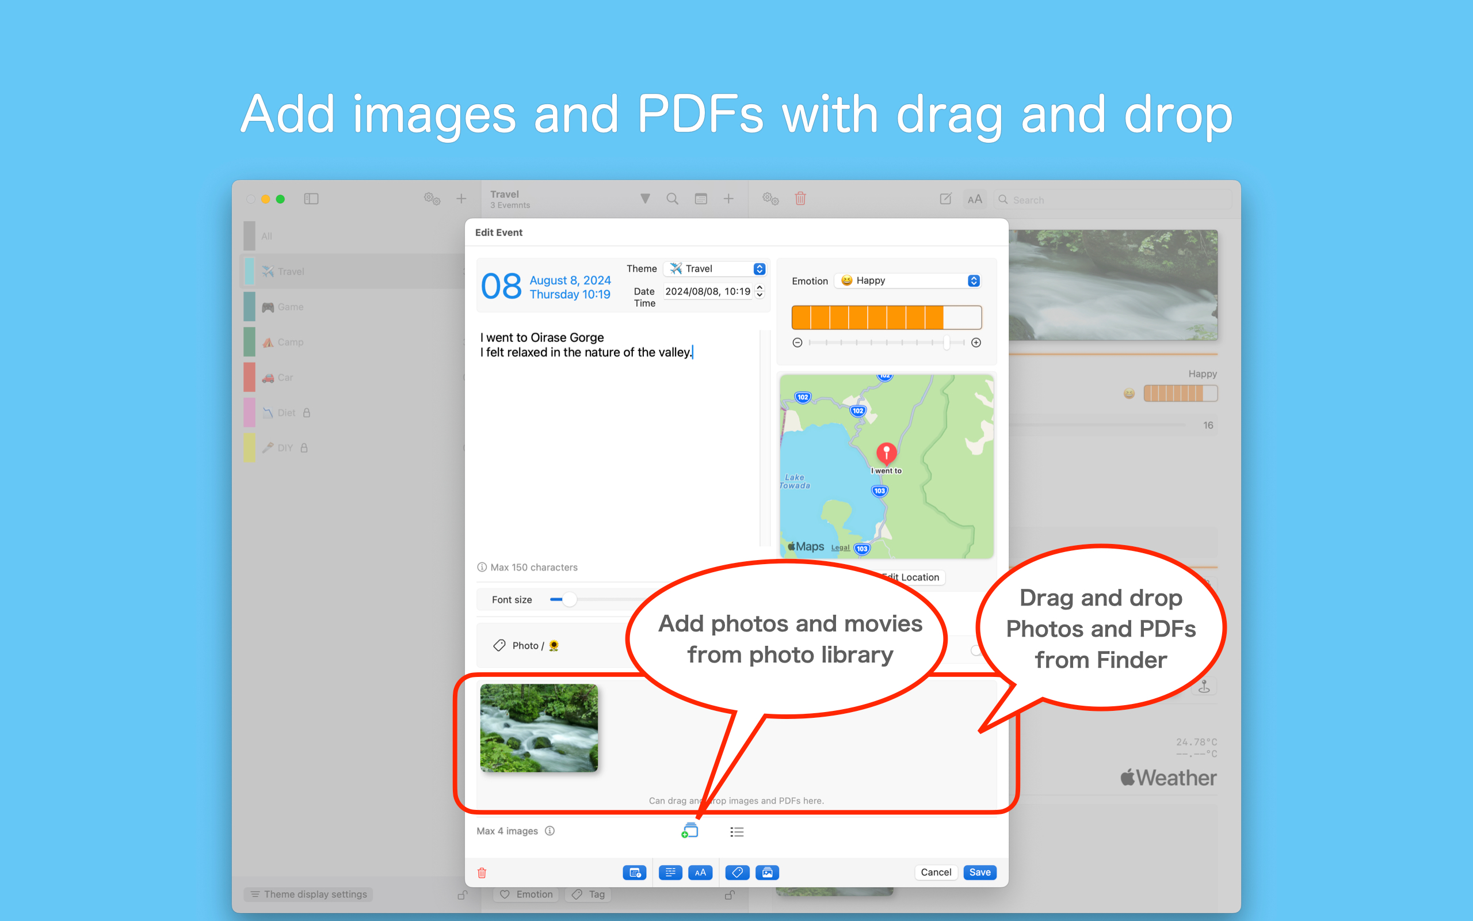Click the Edit Location button
Screen dimensions: 1473x921
click(x=911, y=577)
